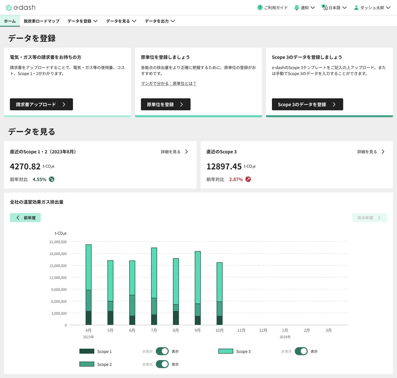Toggle Scope 2 visibility switch

pyautogui.click(x=162, y=364)
